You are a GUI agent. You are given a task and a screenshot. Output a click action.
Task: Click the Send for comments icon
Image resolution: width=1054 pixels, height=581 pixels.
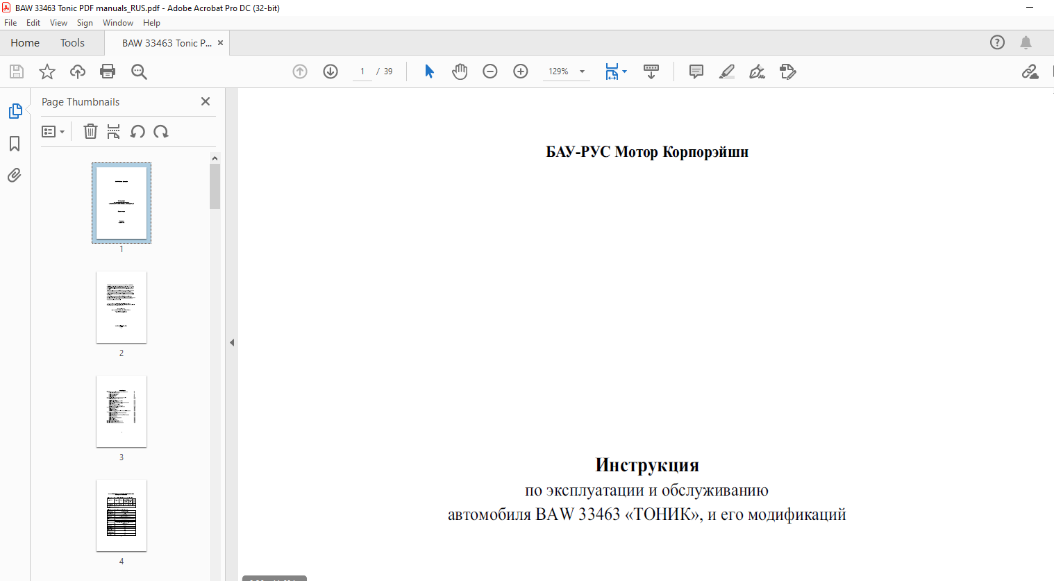coord(788,71)
